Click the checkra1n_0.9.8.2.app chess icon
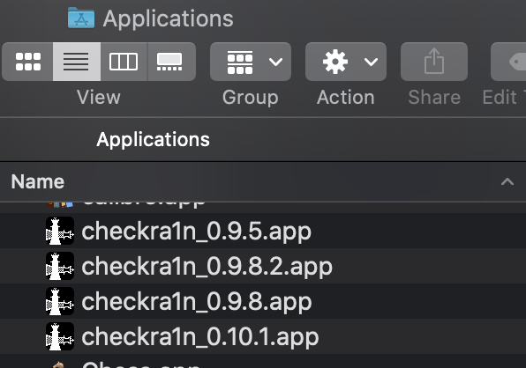Viewport: 526px width, 368px height. 60,266
